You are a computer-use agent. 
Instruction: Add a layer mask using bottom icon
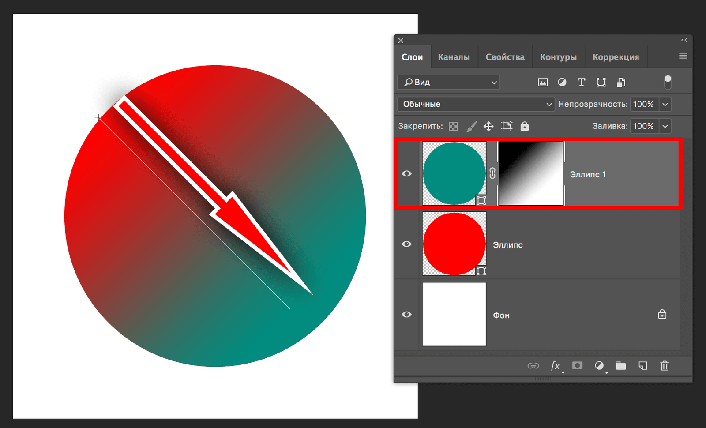tap(577, 366)
